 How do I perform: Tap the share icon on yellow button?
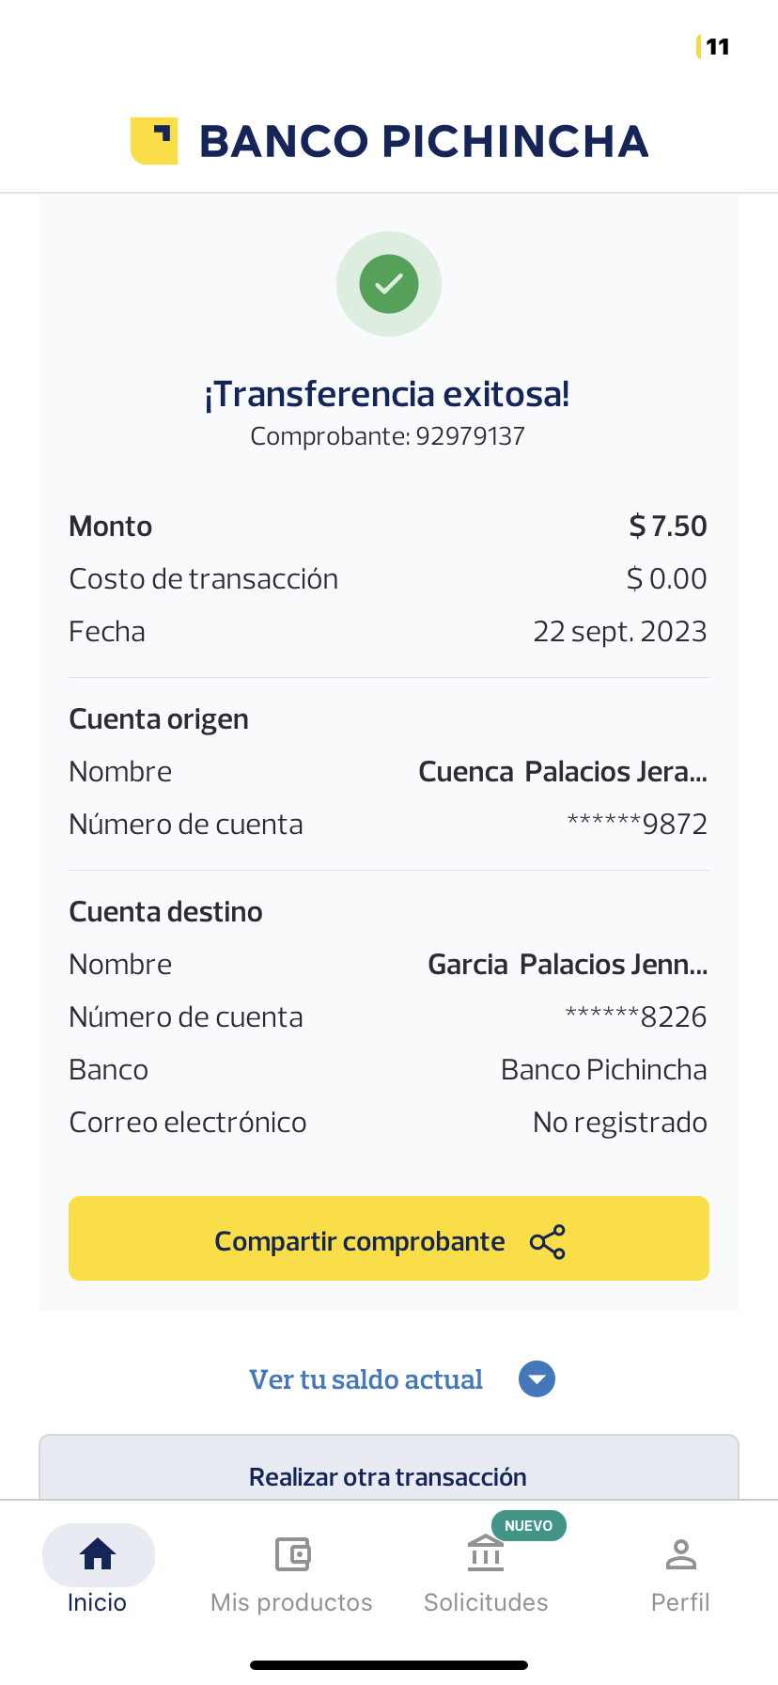click(548, 1242)
